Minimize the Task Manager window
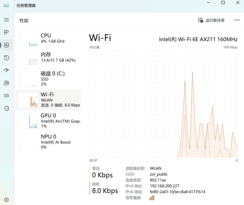Image resolution: width=244 pixels, height=205 pixels. 209,3
